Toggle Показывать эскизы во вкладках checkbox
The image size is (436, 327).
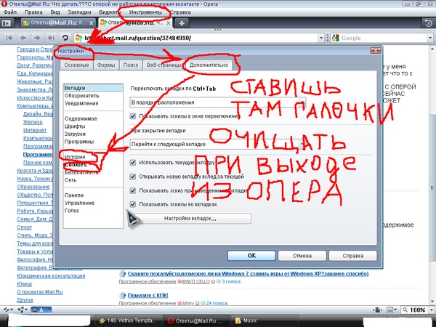click(133, 204)
